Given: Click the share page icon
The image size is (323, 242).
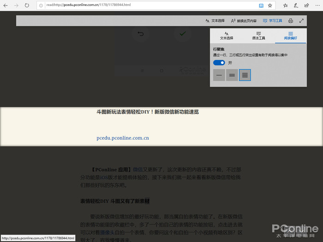Looking at the screenshot, I should point(307,6).
